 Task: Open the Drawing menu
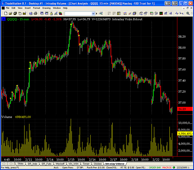coord(47,8)
